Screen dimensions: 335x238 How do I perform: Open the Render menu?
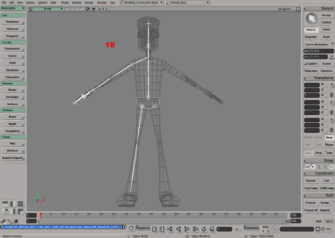click(89, 3)
